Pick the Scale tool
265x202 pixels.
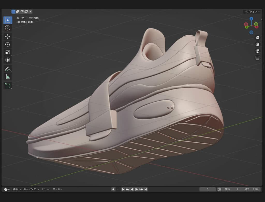[8, 52]
